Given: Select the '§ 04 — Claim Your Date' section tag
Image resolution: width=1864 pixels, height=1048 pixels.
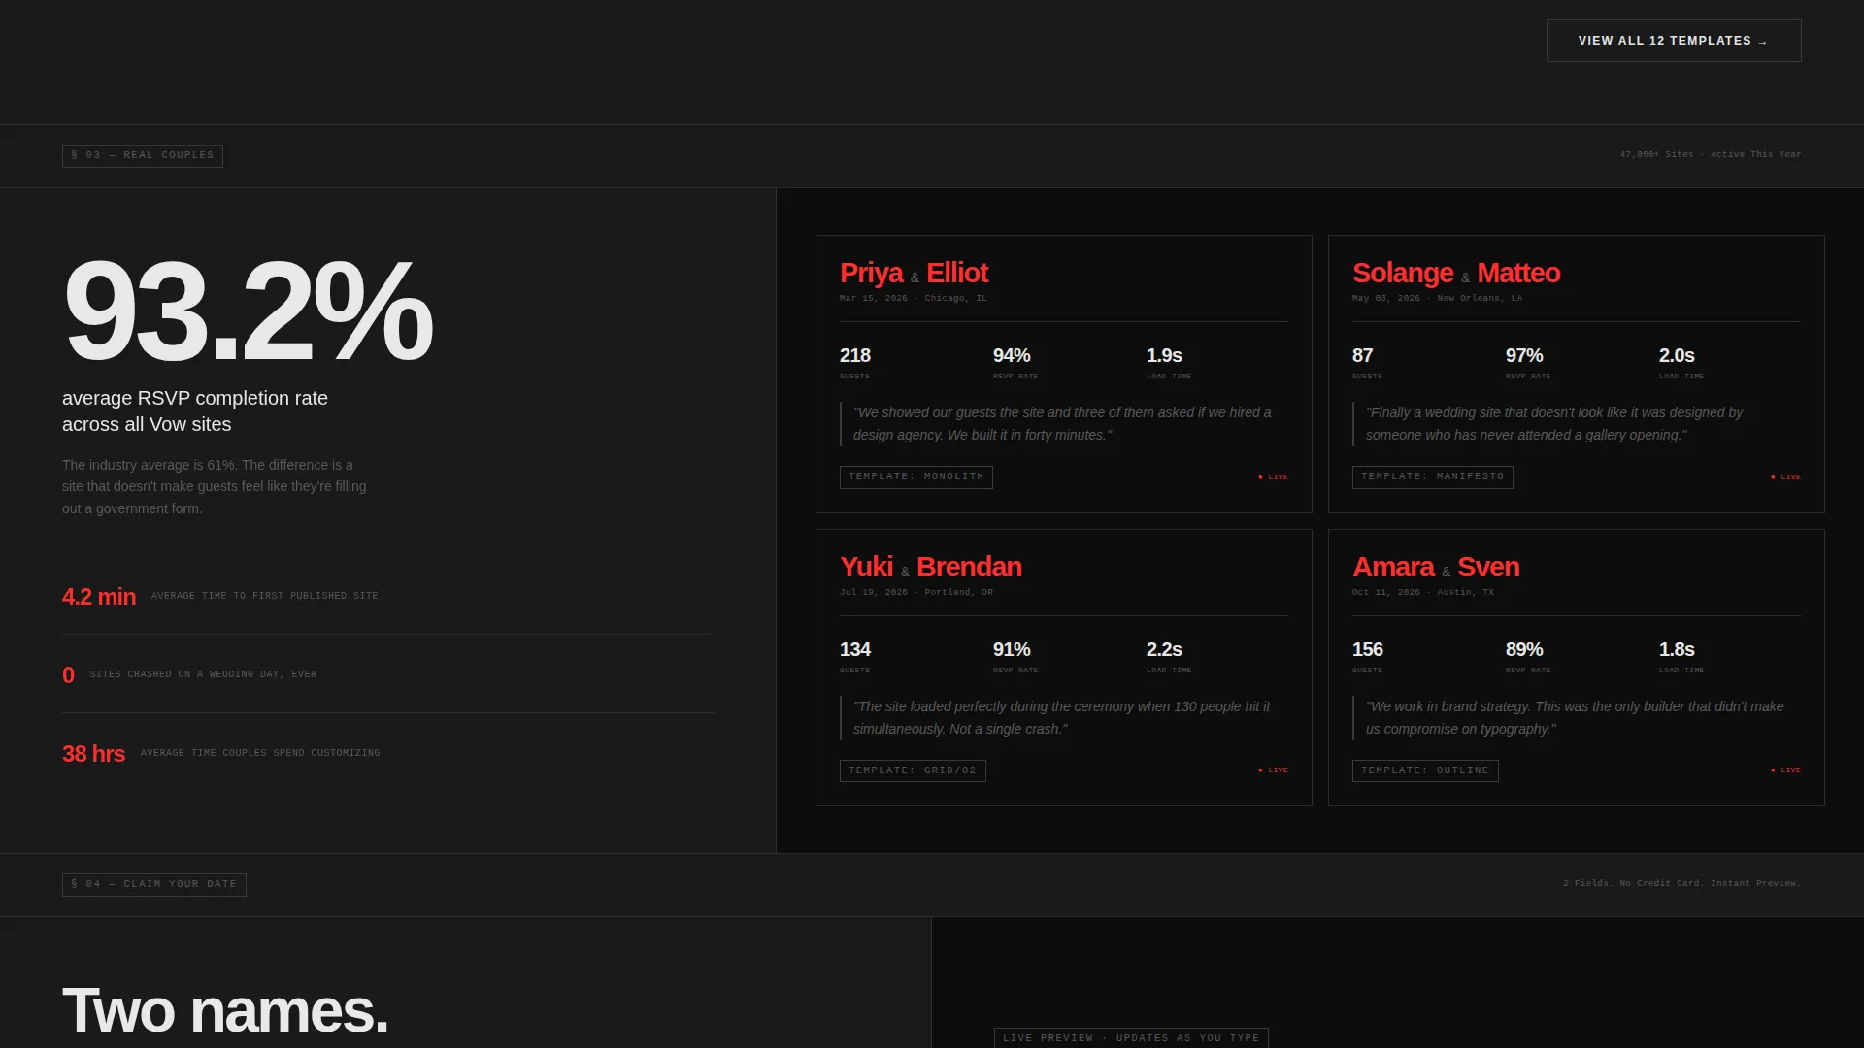Looking at the screenshot, I should pyautogui.click(x=153, y=884).
